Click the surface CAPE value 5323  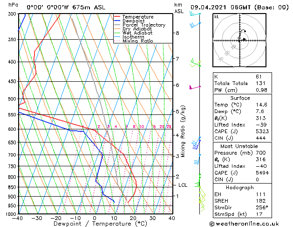[x=262, y=131]
